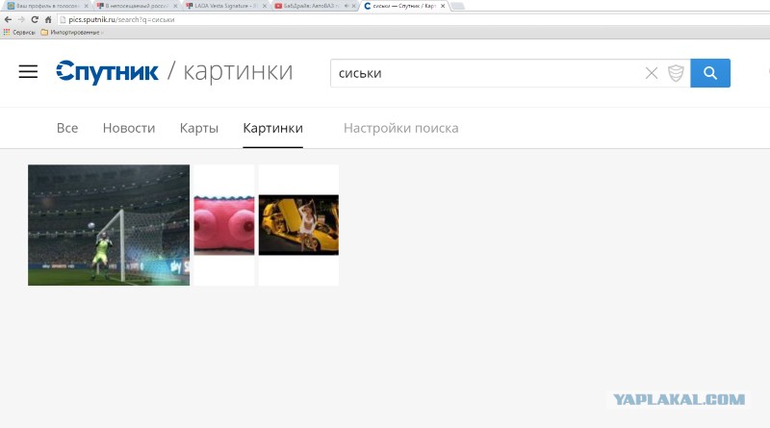Close the active Спутник browser tab
Image resolution: width=770 pixels, height=428 pixels.
tap(443, 6)
